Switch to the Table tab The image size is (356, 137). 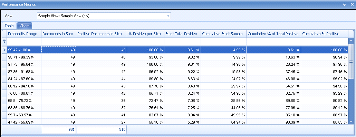tap(9, 26)
